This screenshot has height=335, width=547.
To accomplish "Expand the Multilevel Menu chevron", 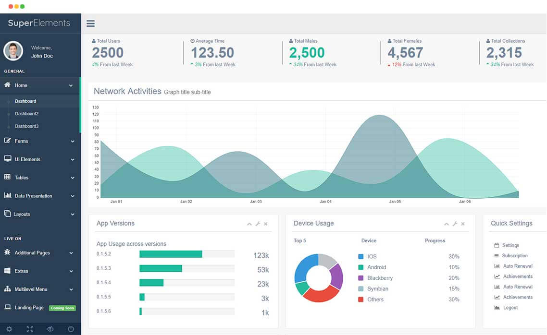I will 71,290.
